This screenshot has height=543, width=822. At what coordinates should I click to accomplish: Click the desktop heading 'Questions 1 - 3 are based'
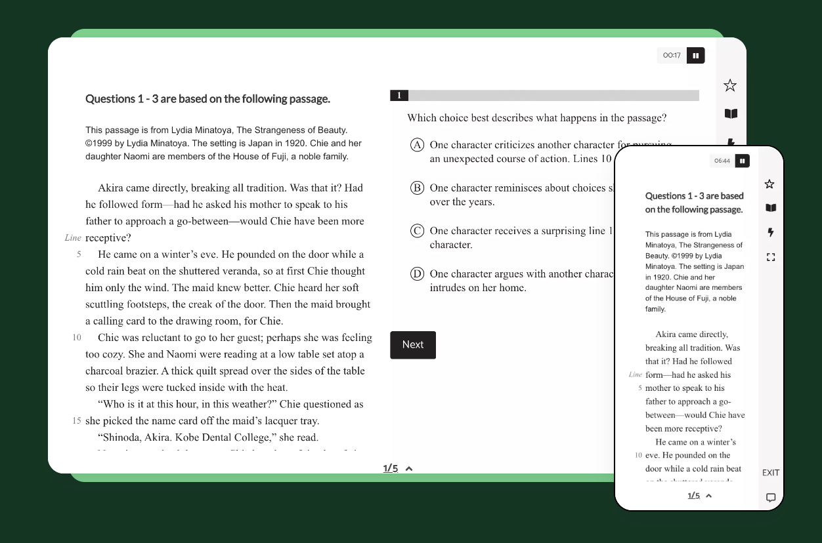(x=207, y=99)
